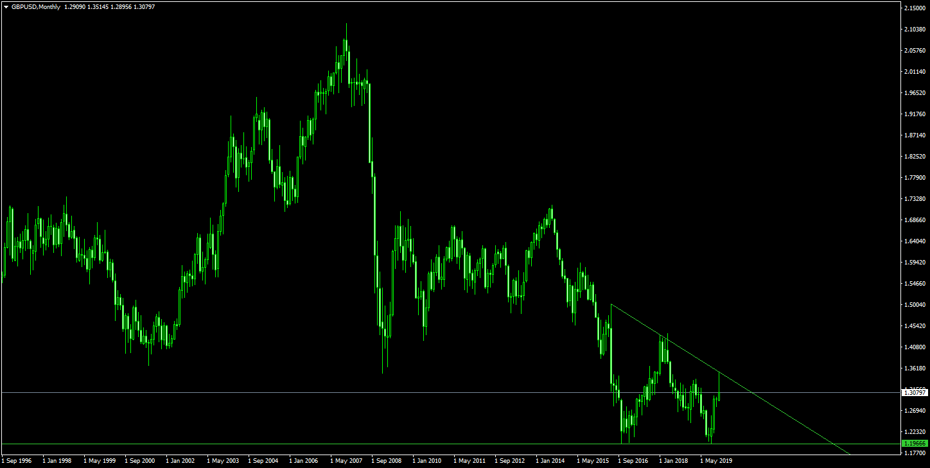Click the 1 May 2019 date label
This screenshot has height=468, width=930.
coord(716,461)
